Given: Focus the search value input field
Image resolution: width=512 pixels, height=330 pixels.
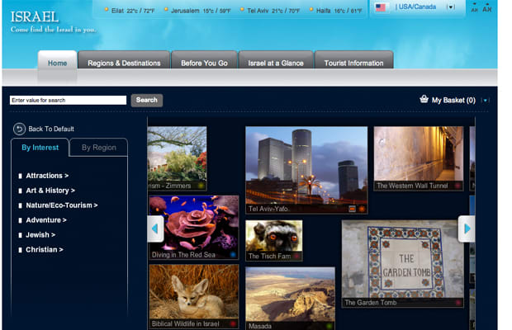Looking at the screenshot, I should [68, 100].
